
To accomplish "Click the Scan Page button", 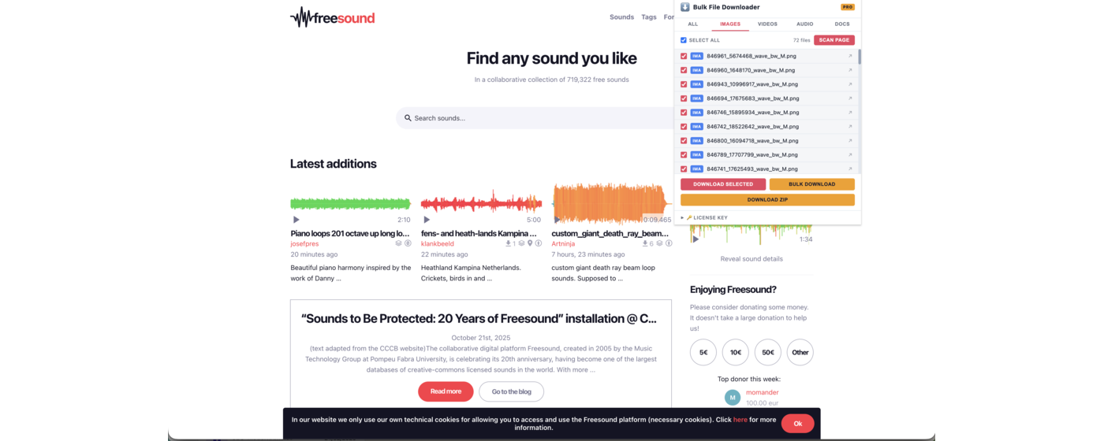I will [x=834, y=40].
